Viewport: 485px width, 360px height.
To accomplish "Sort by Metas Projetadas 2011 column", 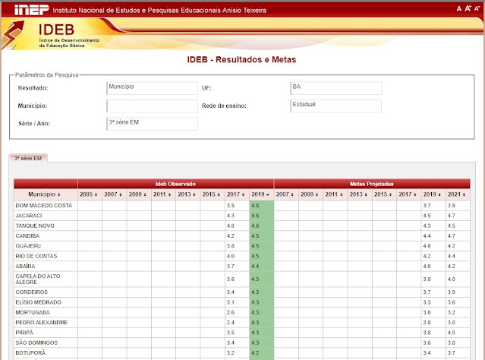I will [335, 194].
